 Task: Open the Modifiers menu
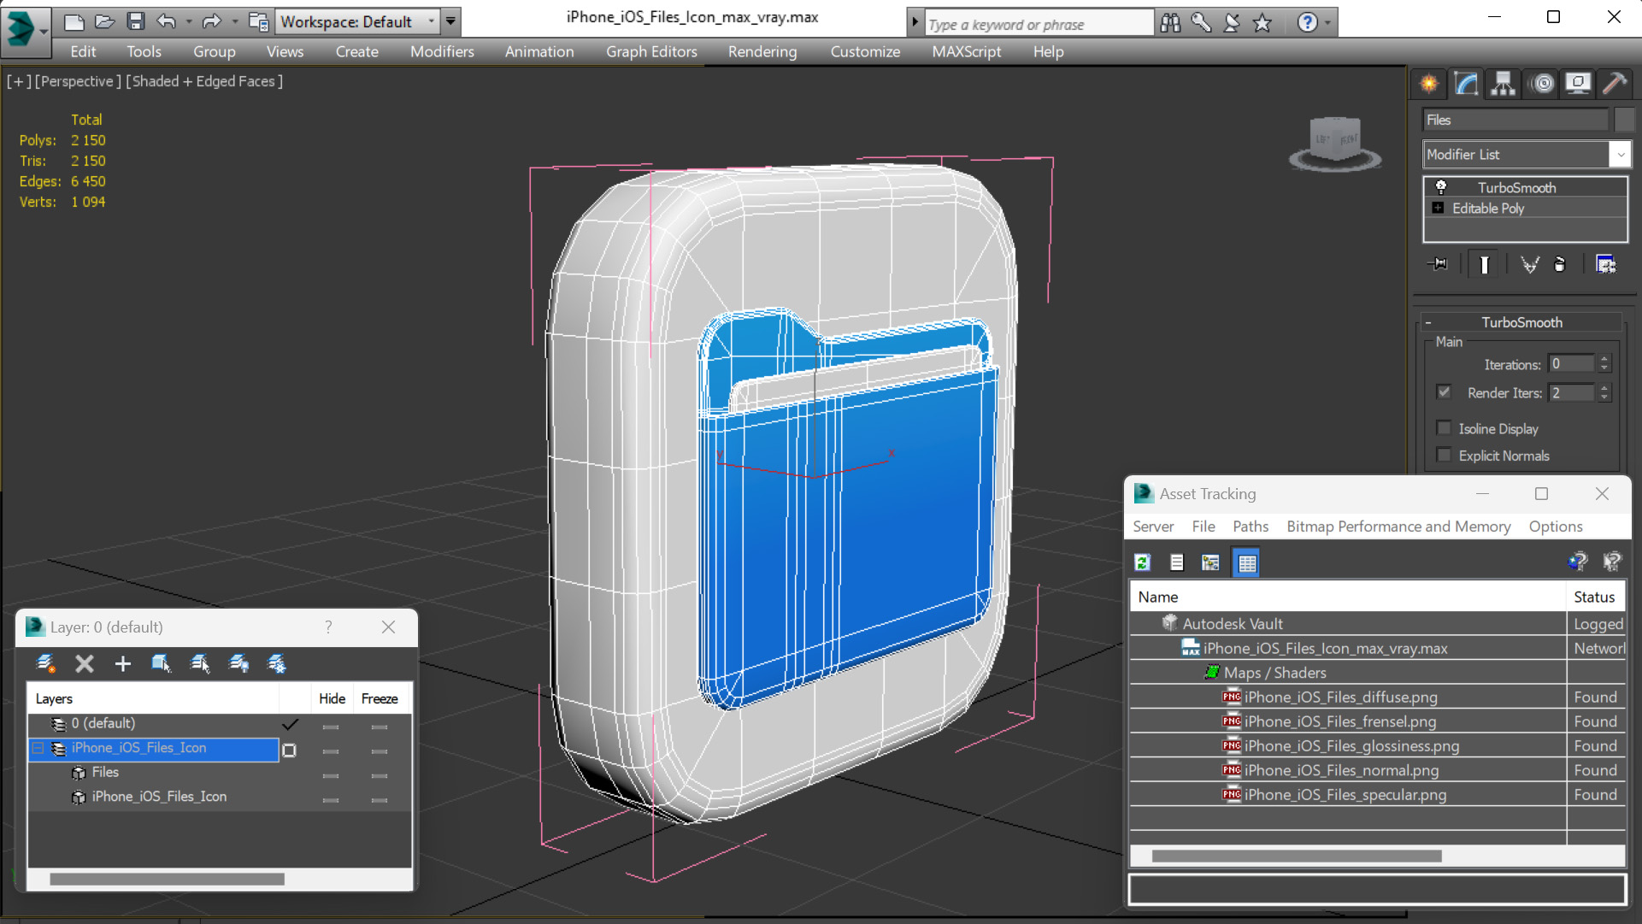(x=442, y=51)
